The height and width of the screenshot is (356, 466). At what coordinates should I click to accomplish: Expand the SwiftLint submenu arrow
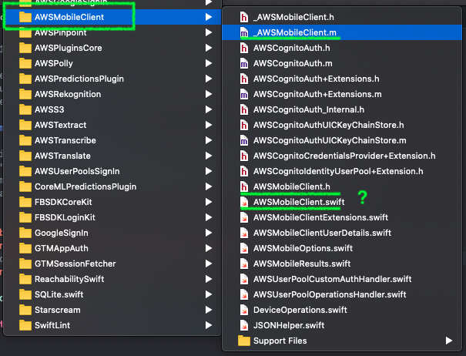coord(209,325)
